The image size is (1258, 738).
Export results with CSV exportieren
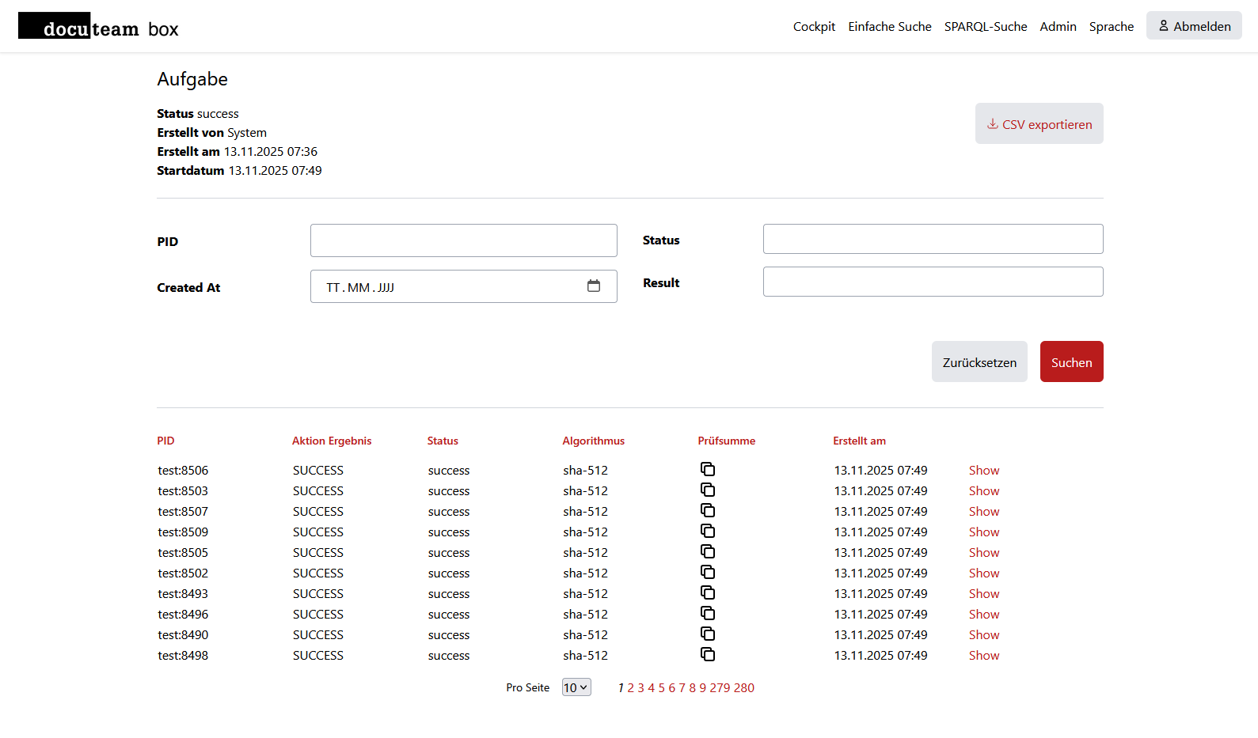[x=1039, y=124]
